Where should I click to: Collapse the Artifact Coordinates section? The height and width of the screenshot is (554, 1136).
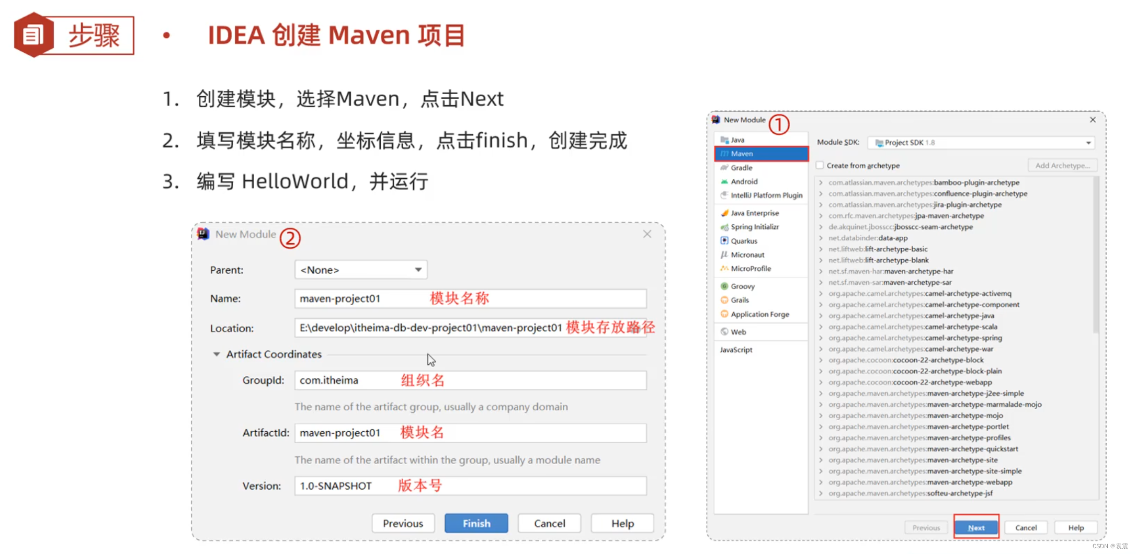point(217,354)
